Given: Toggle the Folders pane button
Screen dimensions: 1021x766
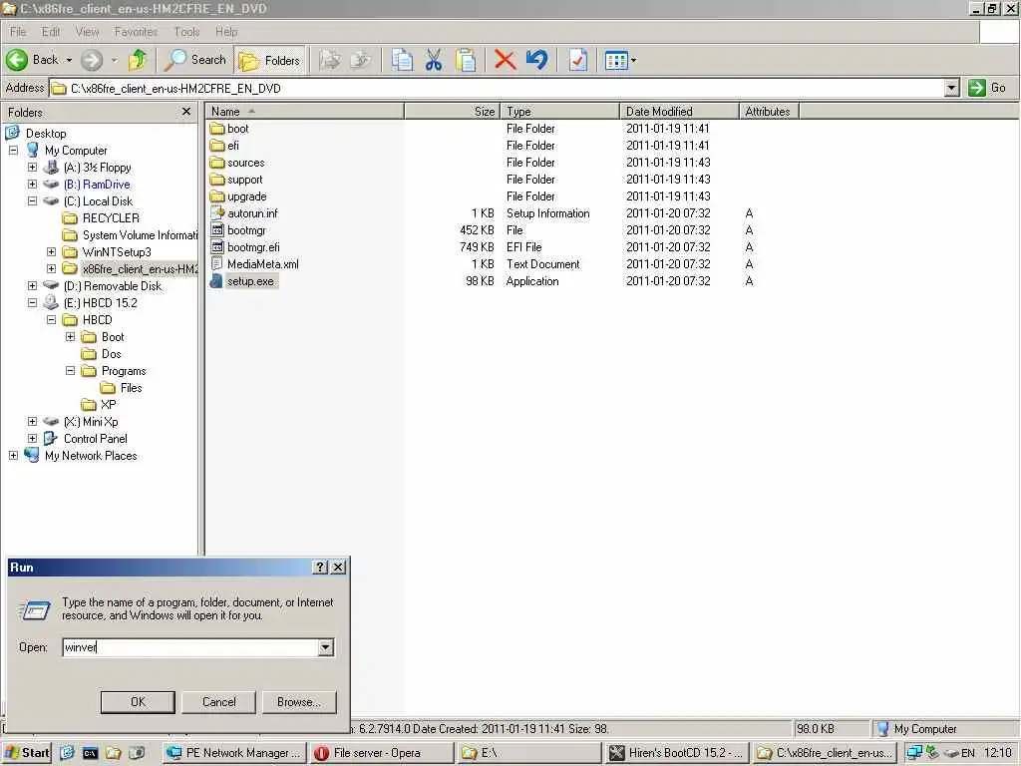Looking at the screenshot, I should point(269,61).
